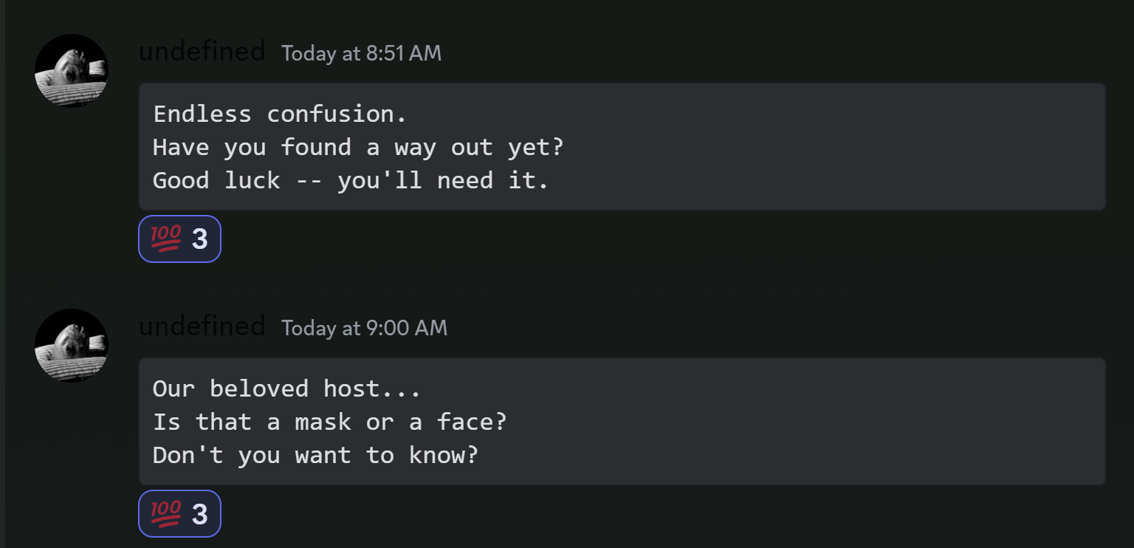The image size is (1134, 548).
Task: Click the line Endless confusion.
Action: (x=280, y=114)
